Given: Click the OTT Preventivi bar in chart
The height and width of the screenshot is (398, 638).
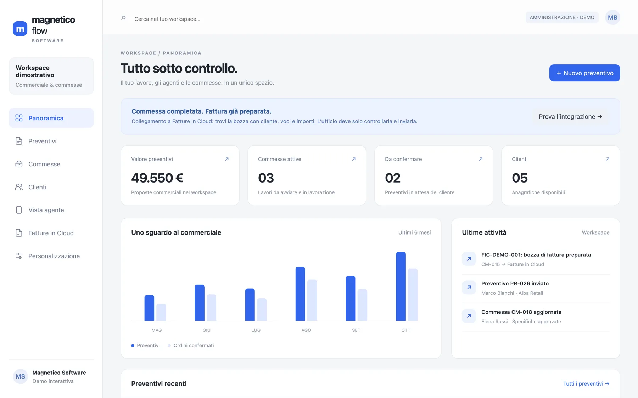Looking at the screenshot, I should [x=401, y=286].
